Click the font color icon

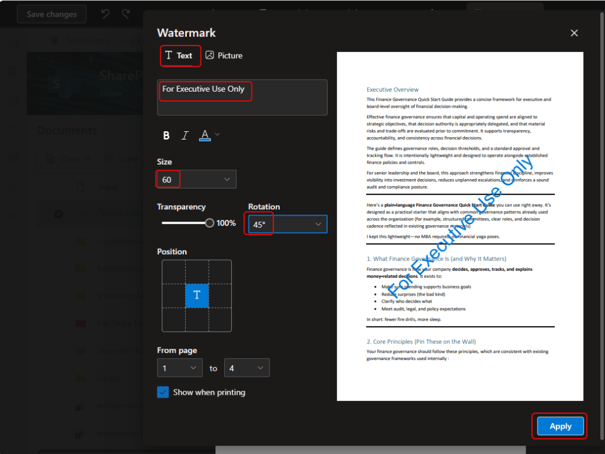click(x=205, y=135)
